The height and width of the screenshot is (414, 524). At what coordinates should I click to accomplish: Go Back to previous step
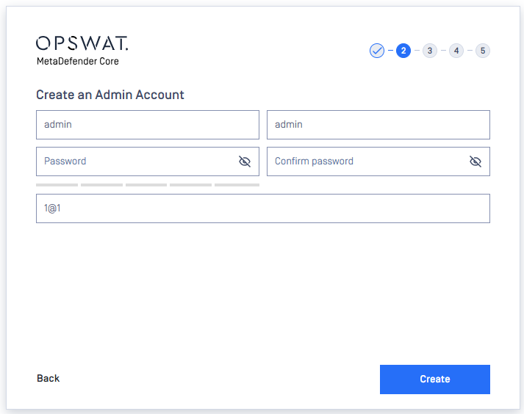48,378
